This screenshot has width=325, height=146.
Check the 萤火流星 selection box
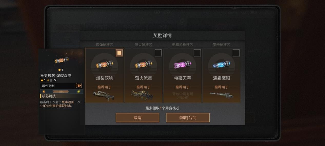158,53
